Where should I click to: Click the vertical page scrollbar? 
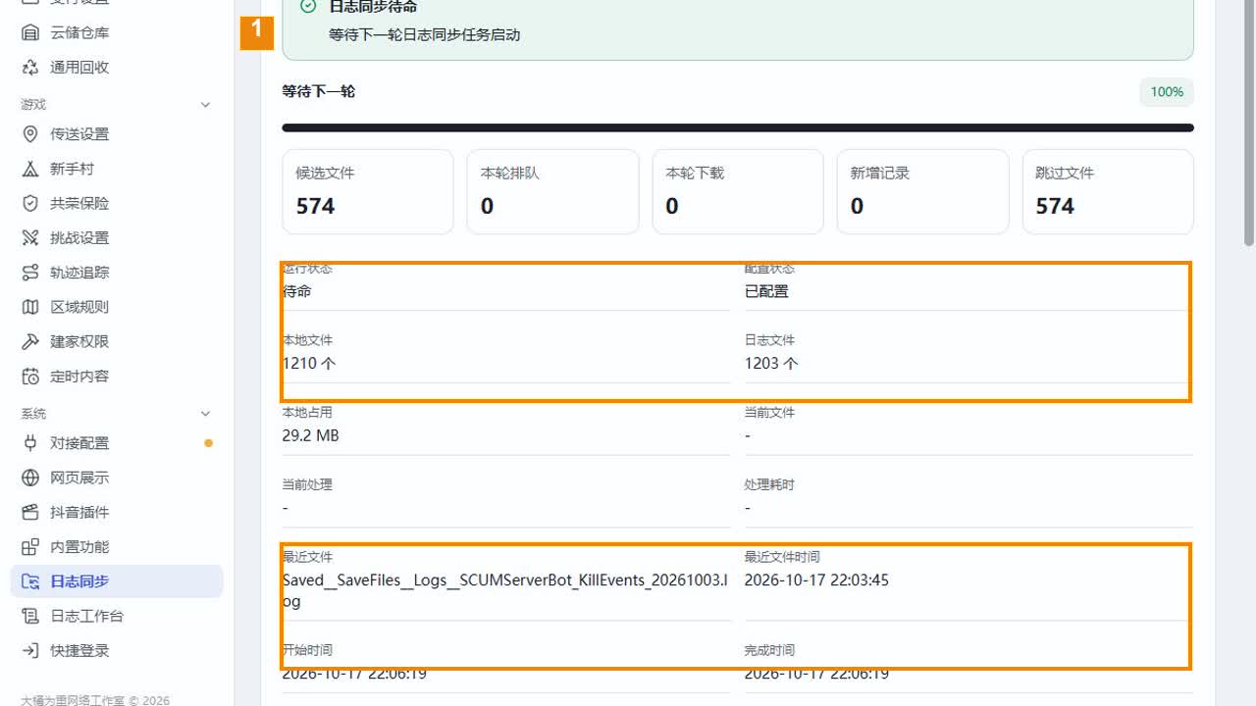[x=1249, y=123]
